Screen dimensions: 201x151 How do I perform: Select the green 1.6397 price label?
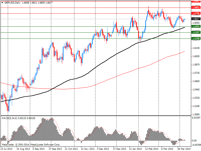tap(196, 32)
